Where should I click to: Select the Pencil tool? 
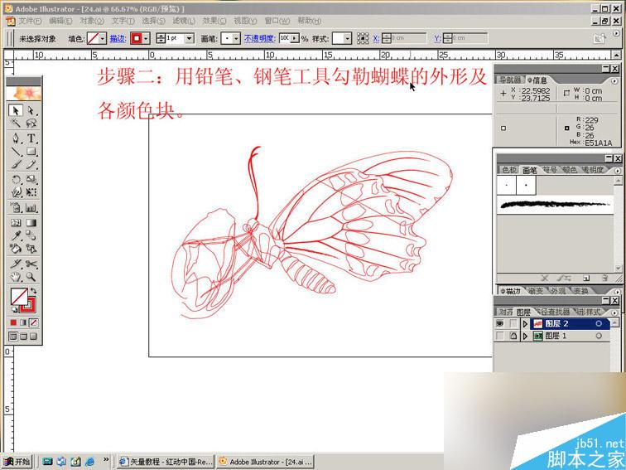pyautogui.click(x=31, y=164)
